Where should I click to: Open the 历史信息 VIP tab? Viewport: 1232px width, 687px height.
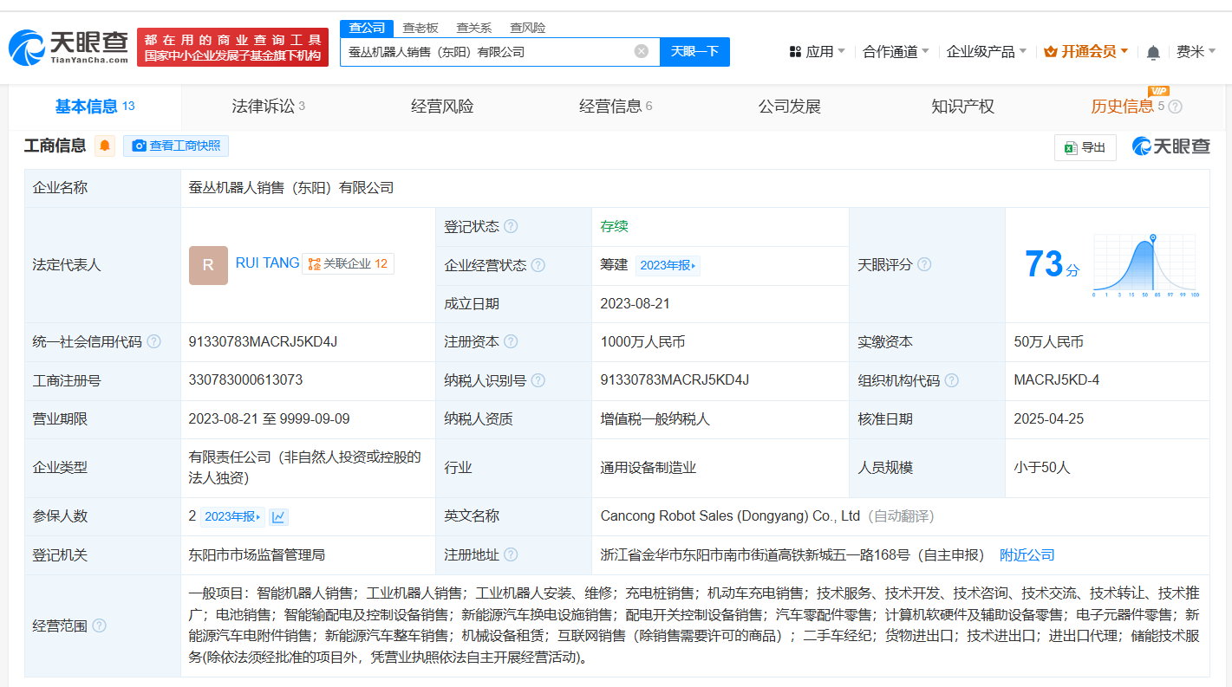tap(1136, 107)
